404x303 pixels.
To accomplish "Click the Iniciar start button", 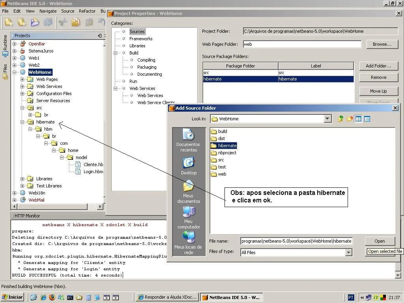I will 12,297.
